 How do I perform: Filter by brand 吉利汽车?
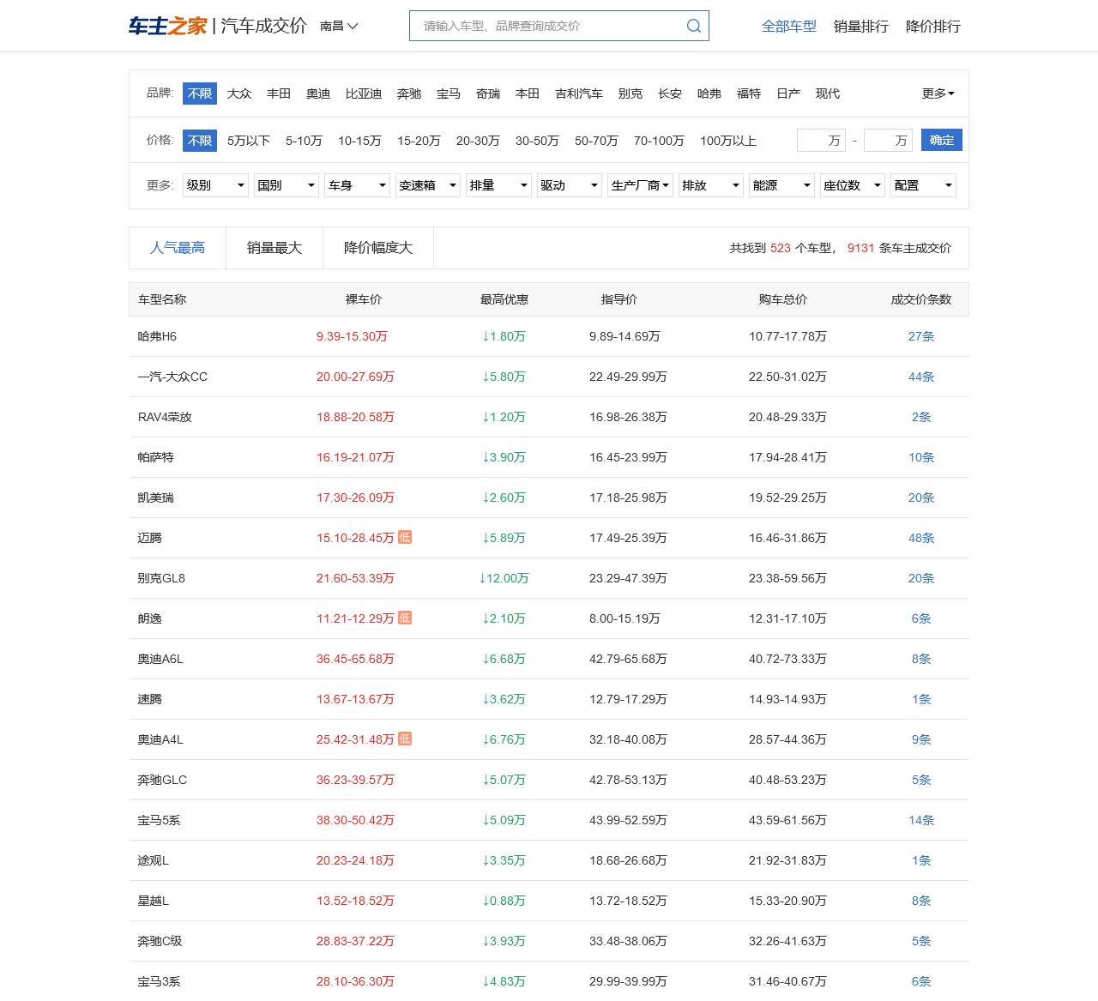tap(579, 93)
